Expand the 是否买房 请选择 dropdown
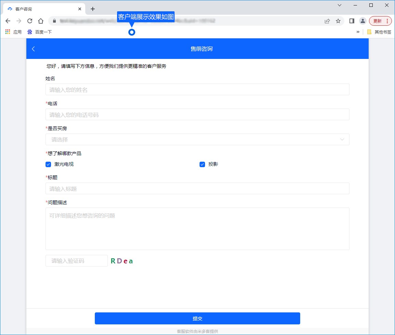Viewport: 395px width, 335px height. tap(197, 139)
